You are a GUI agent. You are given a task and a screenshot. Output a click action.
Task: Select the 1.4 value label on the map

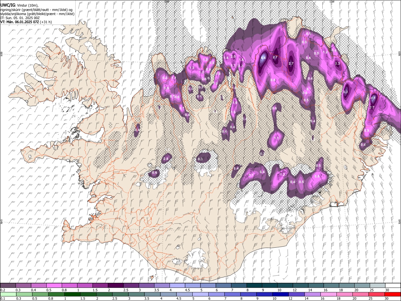pos(226,58)
